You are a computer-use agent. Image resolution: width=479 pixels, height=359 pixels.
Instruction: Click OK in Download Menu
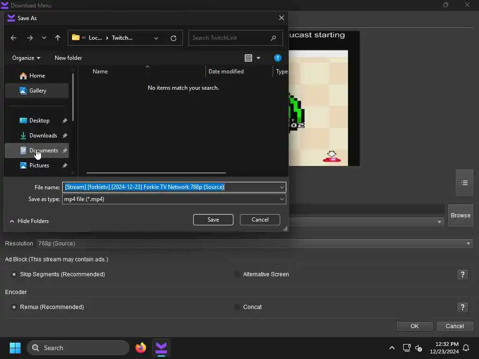[414, 326]
